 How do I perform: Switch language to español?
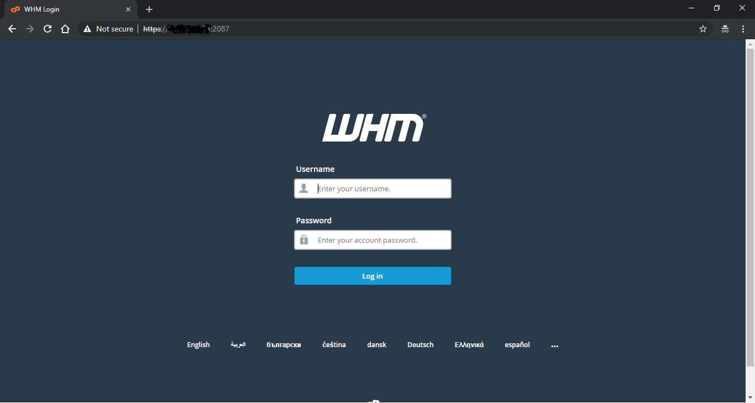pos(517,345)
